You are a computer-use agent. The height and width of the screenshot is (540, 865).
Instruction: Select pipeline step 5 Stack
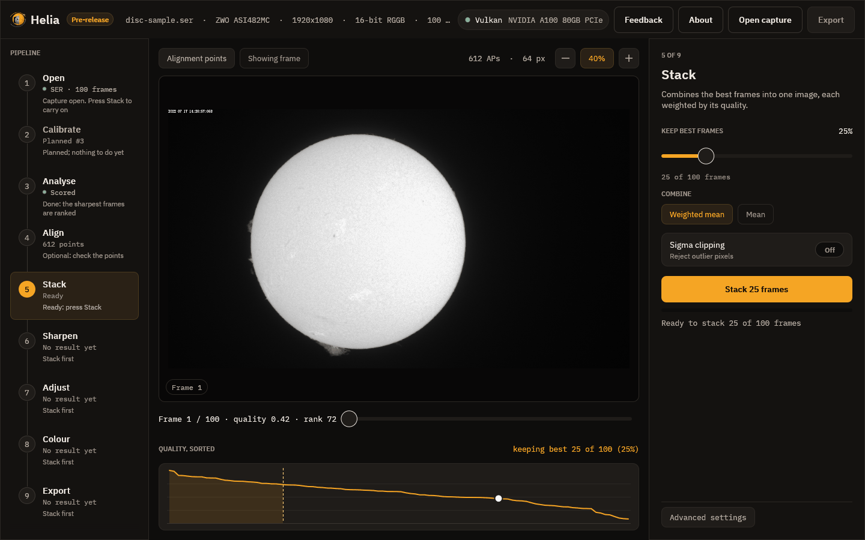(74, 296)
